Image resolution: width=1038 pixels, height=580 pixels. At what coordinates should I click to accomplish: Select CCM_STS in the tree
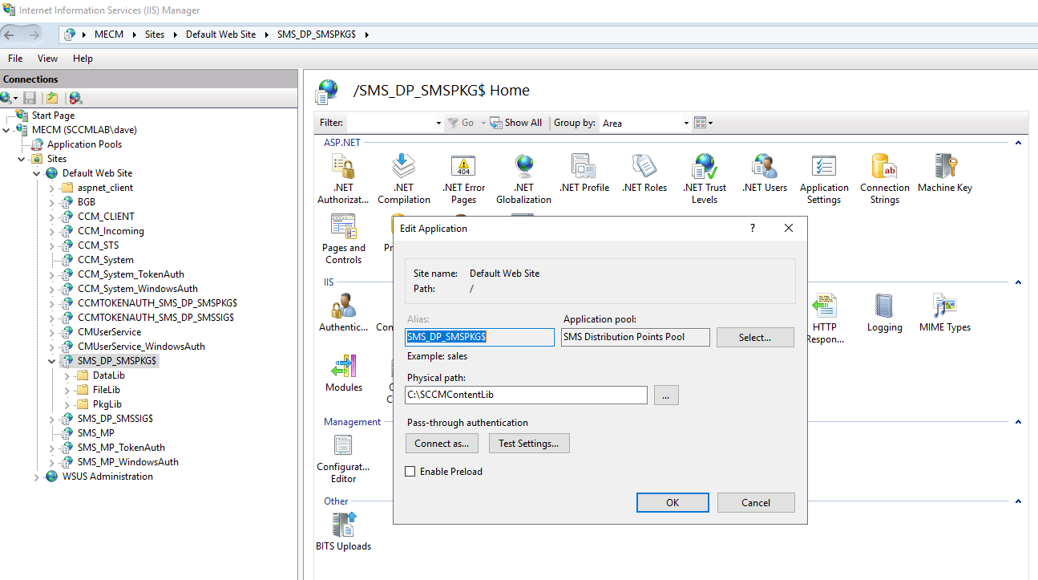[x=99, y=245]
